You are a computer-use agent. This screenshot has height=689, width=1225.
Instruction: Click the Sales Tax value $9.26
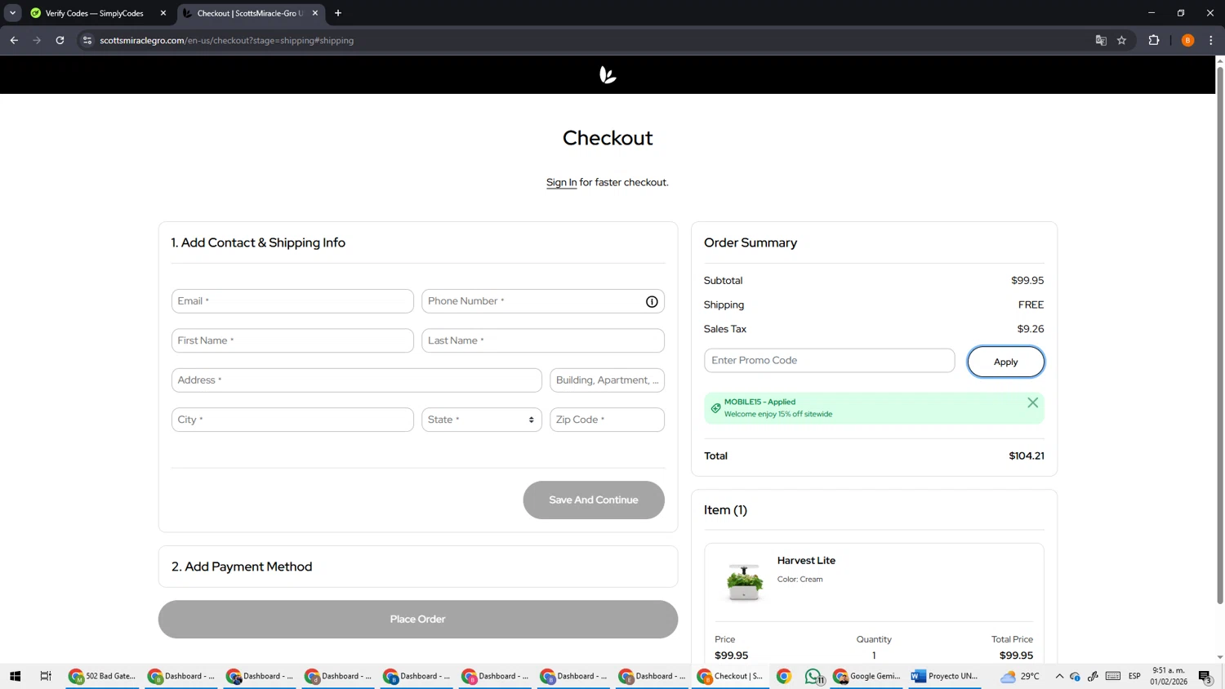pyautogui.click(x=1031, y=329)
